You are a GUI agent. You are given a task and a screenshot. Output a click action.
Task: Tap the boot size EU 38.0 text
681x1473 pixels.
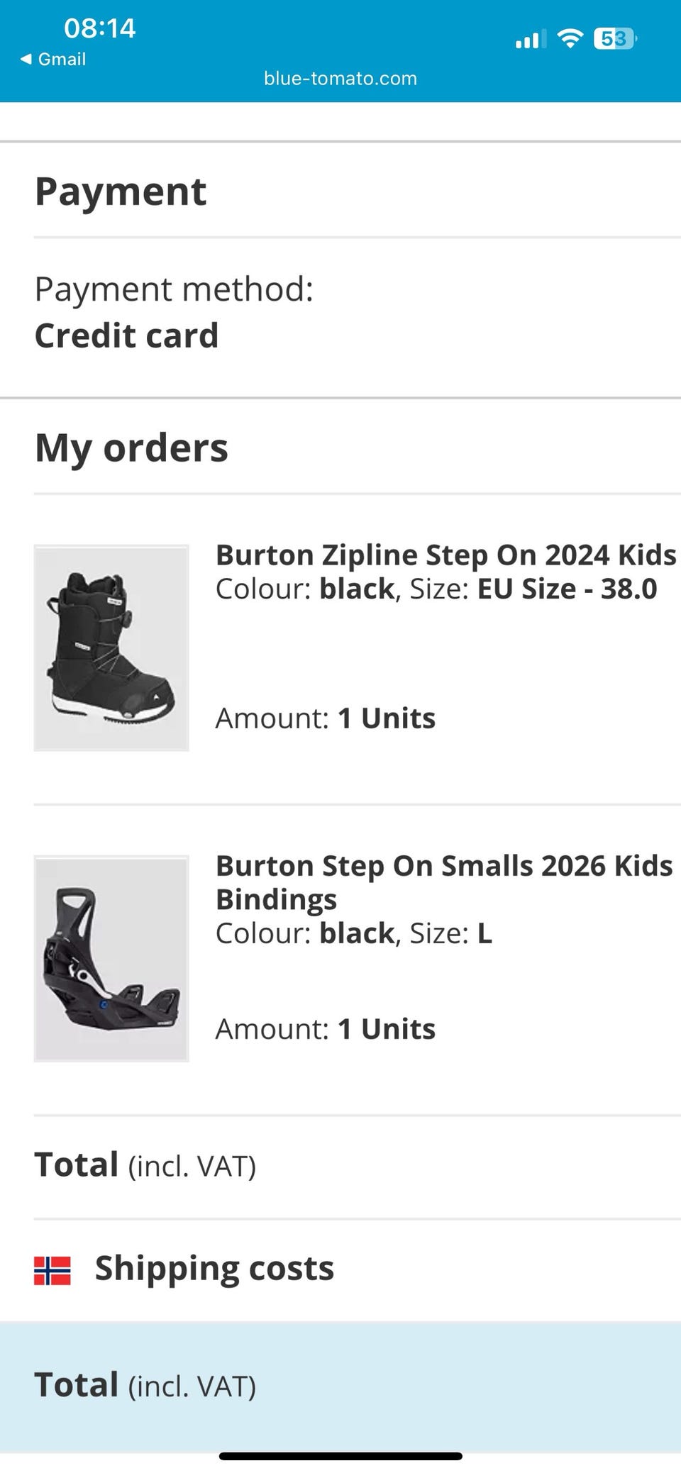[567, 589]
